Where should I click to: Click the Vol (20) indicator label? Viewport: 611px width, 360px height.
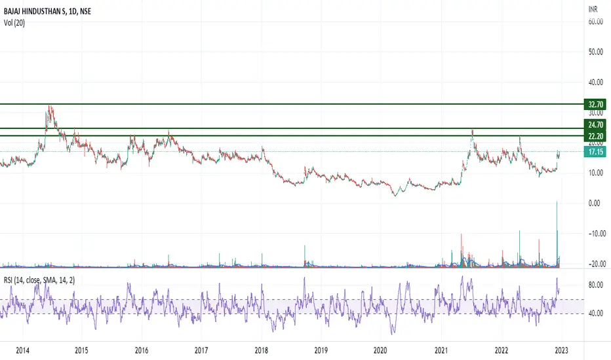coord(14,23)
